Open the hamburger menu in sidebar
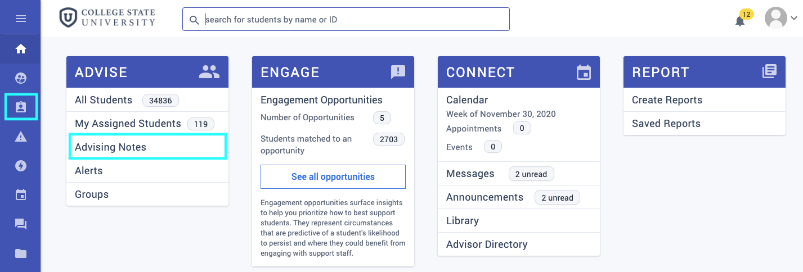Screen dimensions: 803x272 point(21,19)
